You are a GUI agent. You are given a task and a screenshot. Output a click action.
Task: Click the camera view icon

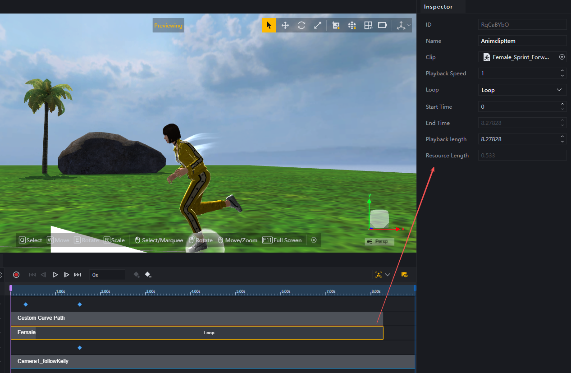tap(383, 25)
